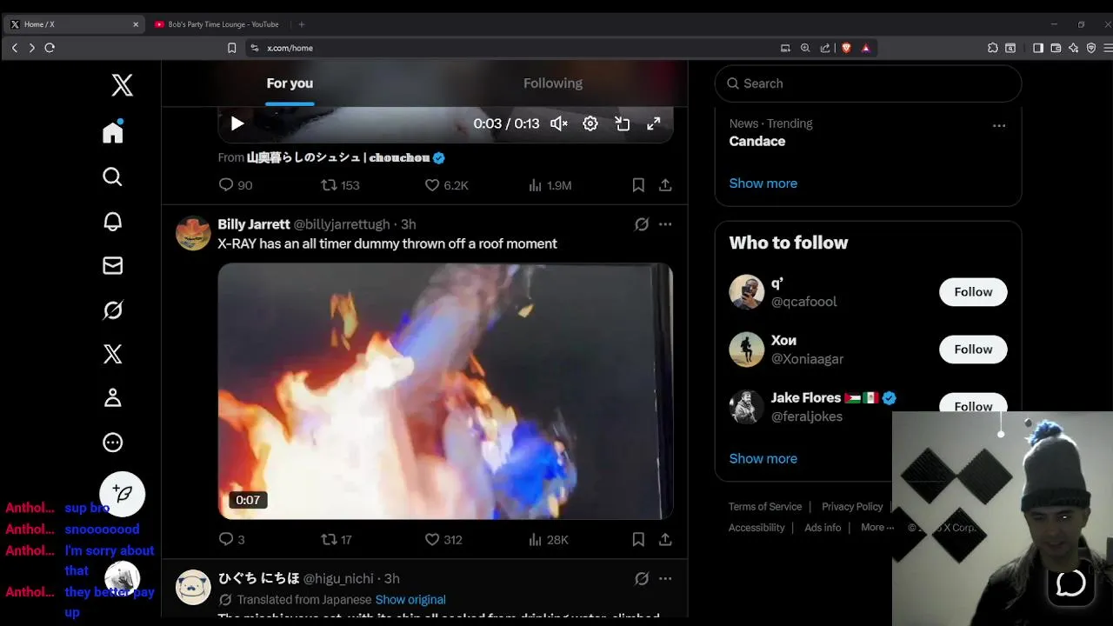Repost Billy Jarrett's post with 17 reposts
The height and width of the screenshot is (626, 1113).
337,540
